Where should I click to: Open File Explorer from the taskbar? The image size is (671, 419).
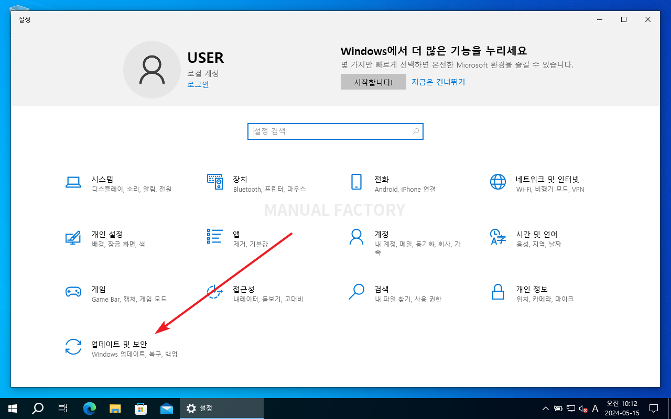coord(115,409)
